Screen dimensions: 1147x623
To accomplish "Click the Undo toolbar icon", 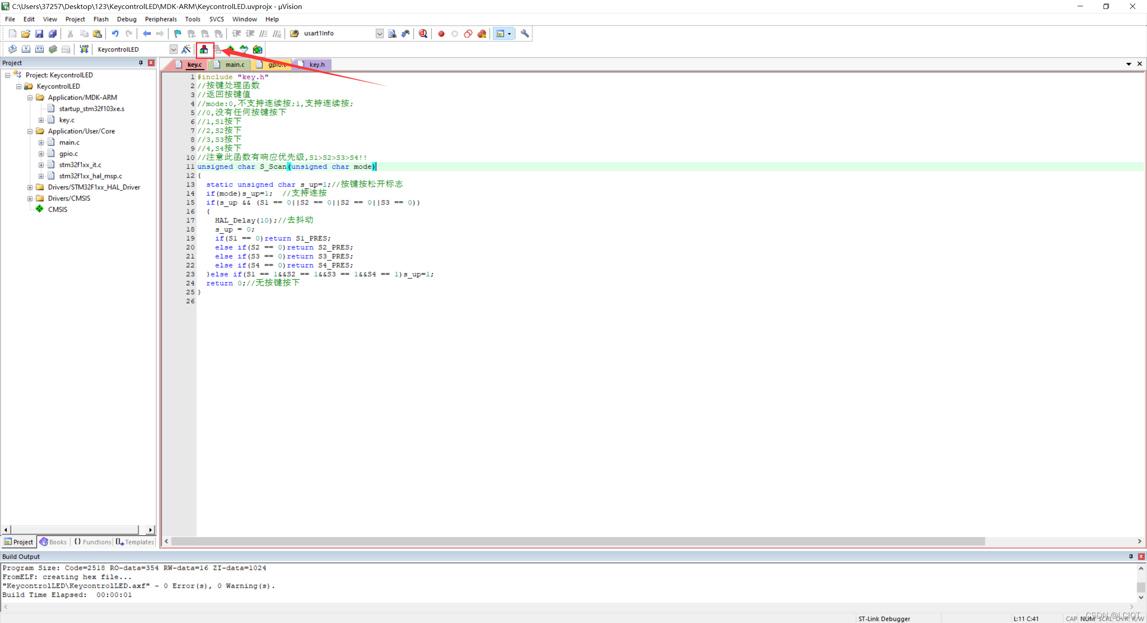I will 115,34.
